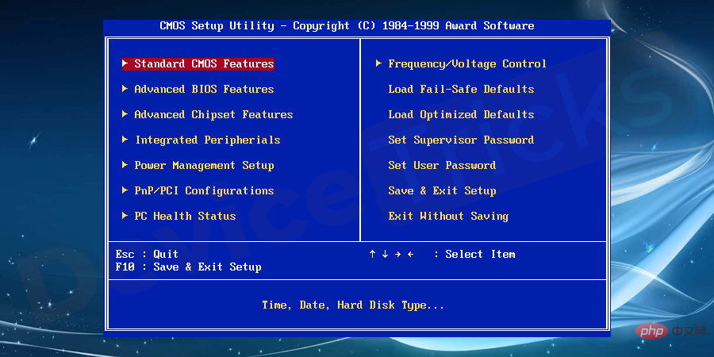This screenshot has width=714, height=357.
Task: Expand Power Management Setup
Action: click(204, 165)
